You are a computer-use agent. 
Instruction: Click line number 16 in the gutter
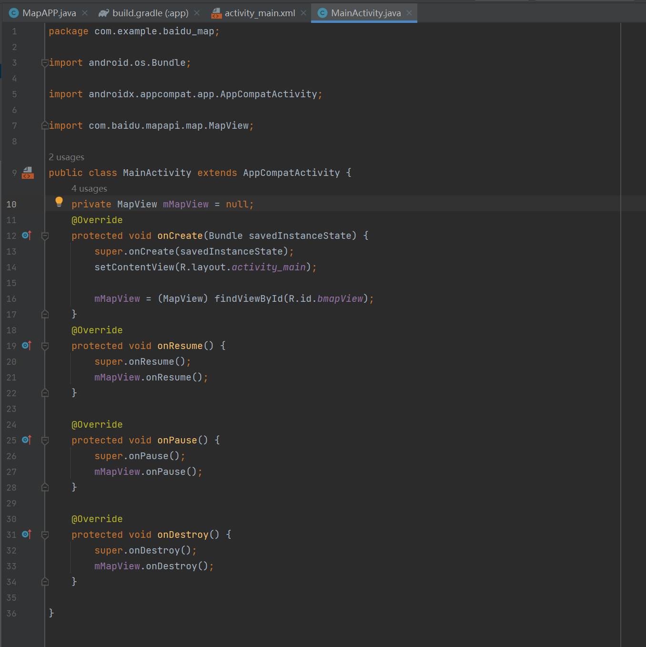pyautogui.click(x=11, y=298)
